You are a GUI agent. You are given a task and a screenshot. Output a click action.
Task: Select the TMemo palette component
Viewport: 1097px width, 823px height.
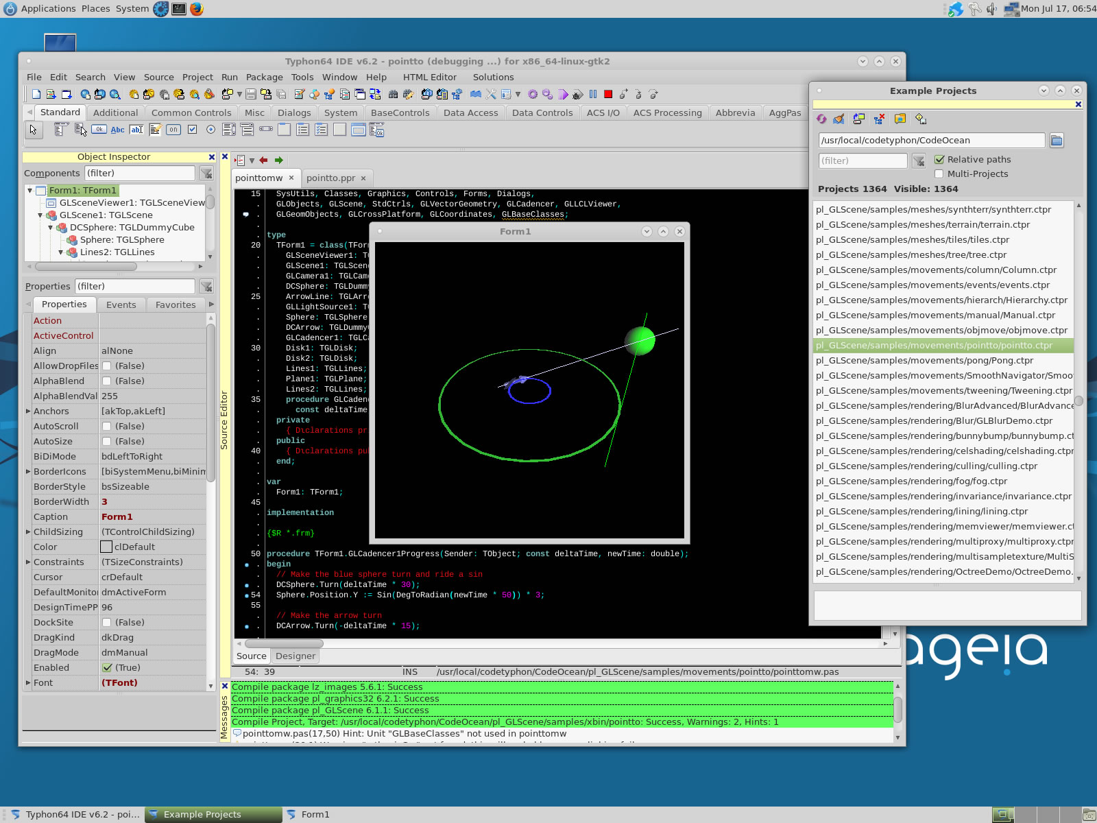(156, 129)
